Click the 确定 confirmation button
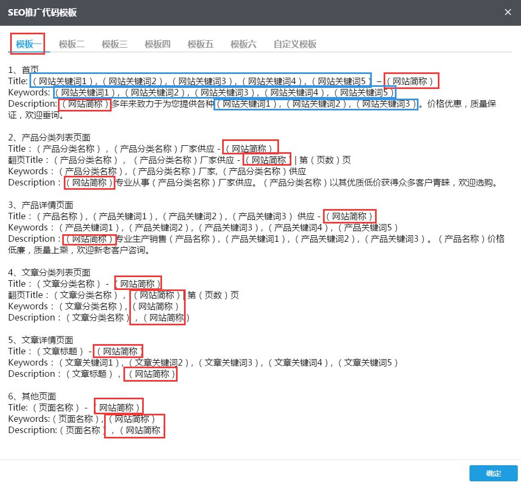 493,473
